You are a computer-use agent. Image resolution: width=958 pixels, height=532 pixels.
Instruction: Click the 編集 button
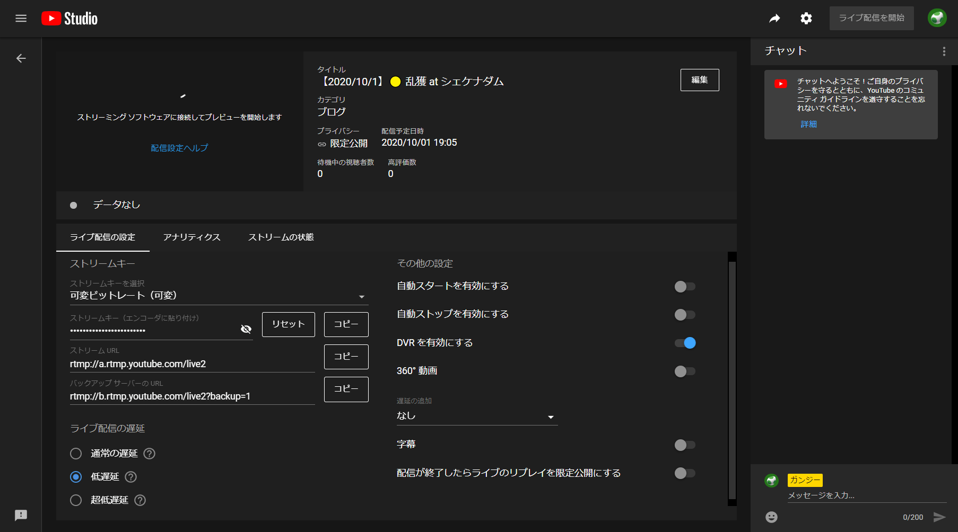coord(700,80)
